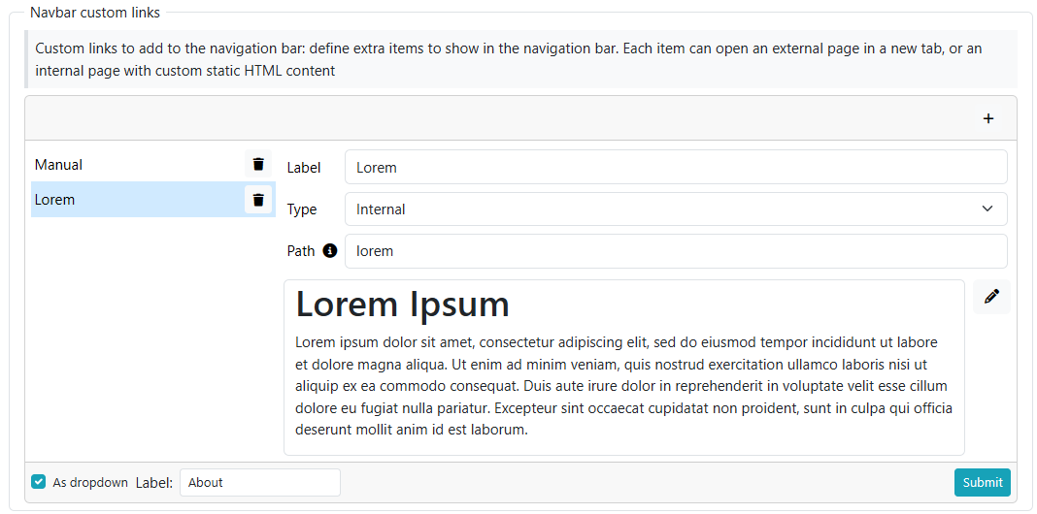The image size is (1037, 514).
Task: Click the chevron arrow on Type select
Action: click(987, 209)
